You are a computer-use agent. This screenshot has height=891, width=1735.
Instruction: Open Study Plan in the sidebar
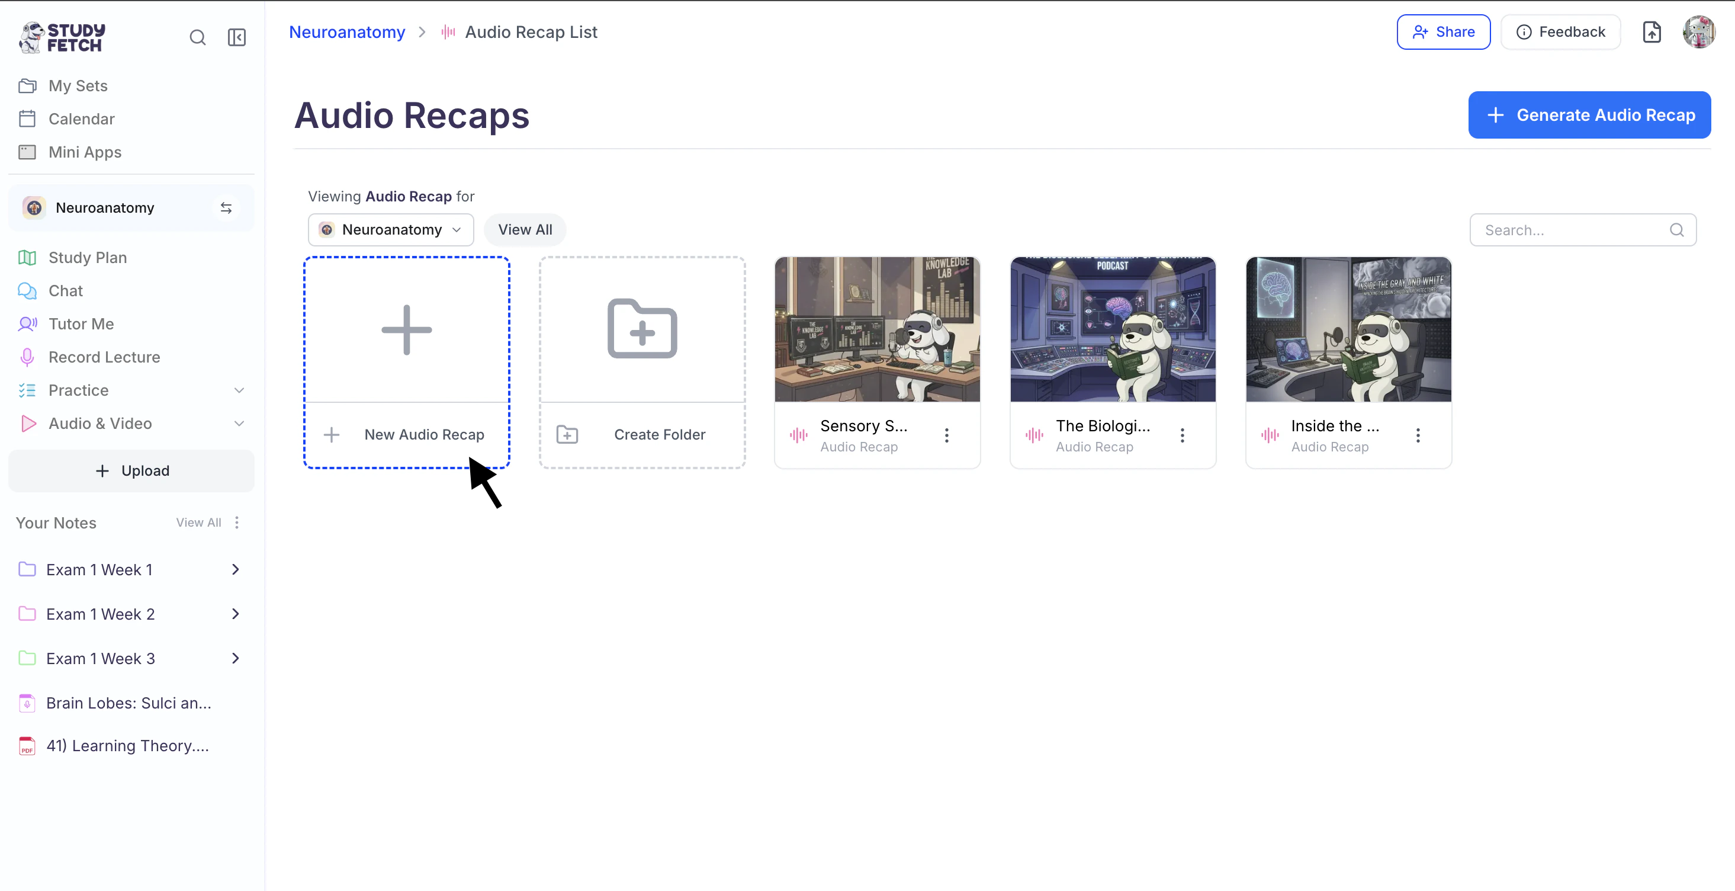(88, 258)
